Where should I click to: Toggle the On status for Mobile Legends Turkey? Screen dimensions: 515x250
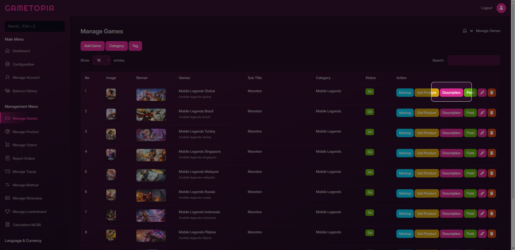click(x=370, y=132)
